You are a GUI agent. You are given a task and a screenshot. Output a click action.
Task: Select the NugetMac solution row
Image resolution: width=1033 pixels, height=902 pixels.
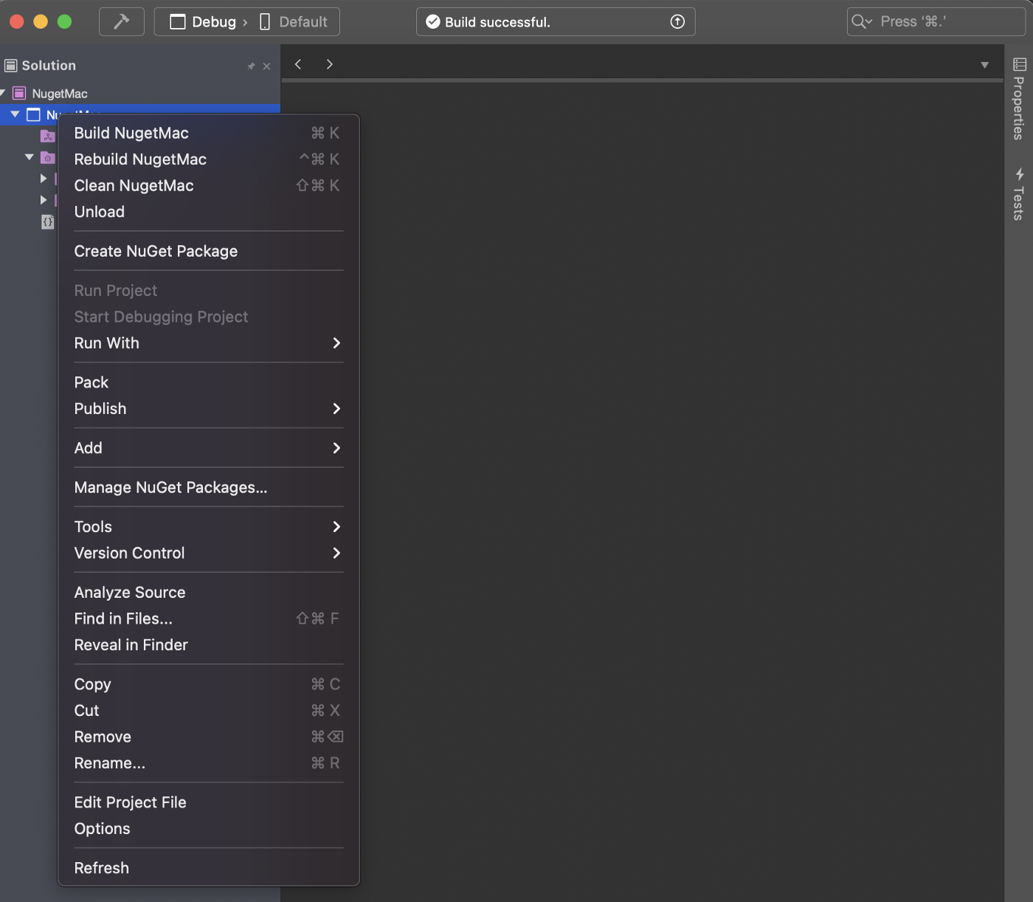pyautogui.click(x=140, y=93)
